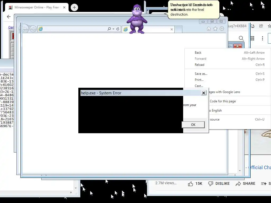Image resolution: width=271 pixels, height=203 pixels.
Task: Click OK in the help.exe System Error dialog
Action: pyautogui.click(x=193, y=125)
